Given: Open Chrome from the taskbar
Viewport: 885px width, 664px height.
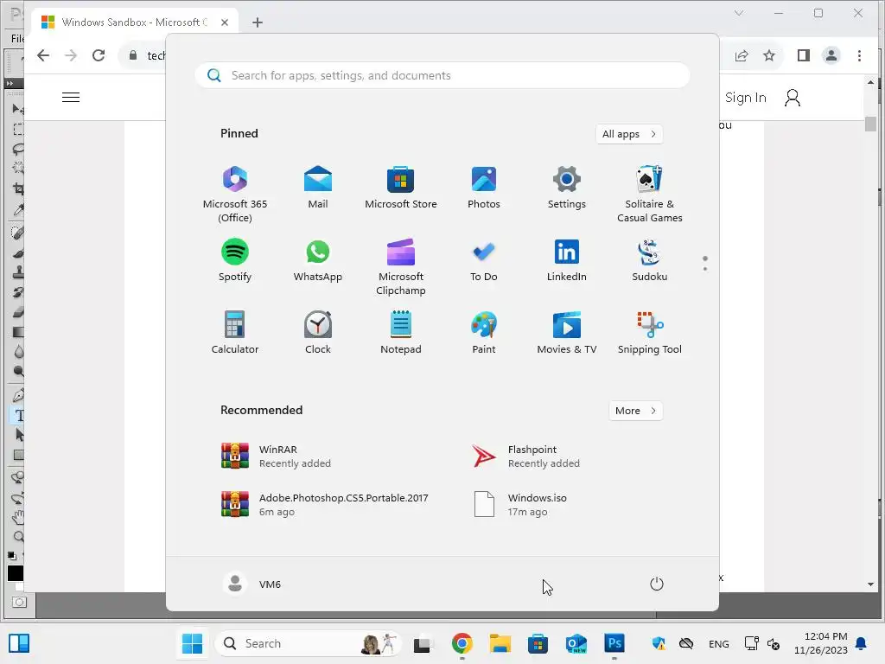Looking at the screenshot, I should [462, 643].
